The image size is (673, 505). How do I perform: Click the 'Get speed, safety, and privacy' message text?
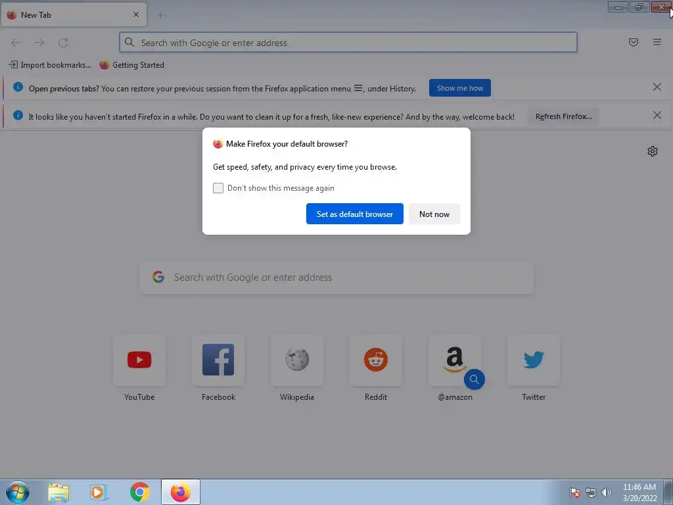305,167
